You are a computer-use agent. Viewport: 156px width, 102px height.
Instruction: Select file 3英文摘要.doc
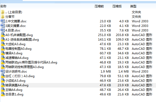click(16, 26)
